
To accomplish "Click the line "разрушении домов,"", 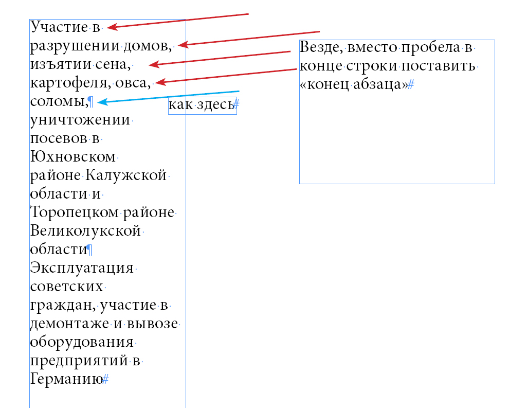I will [x=101, y=46].
